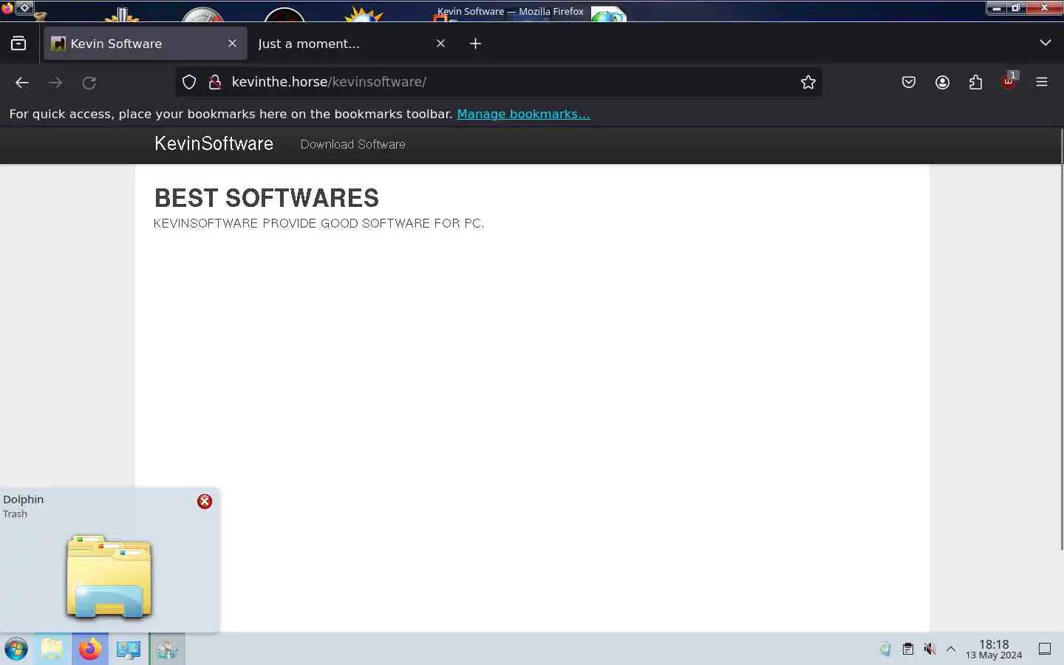The width and height of the screenshot is (1064, 665).
Task: Click the KevinSoftware site logo
Action: coord(214,143)
